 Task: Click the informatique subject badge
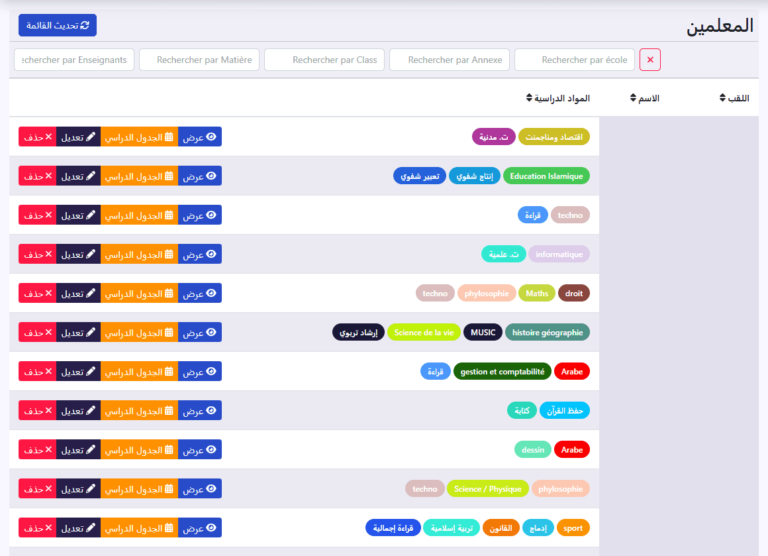coord(559,254)
